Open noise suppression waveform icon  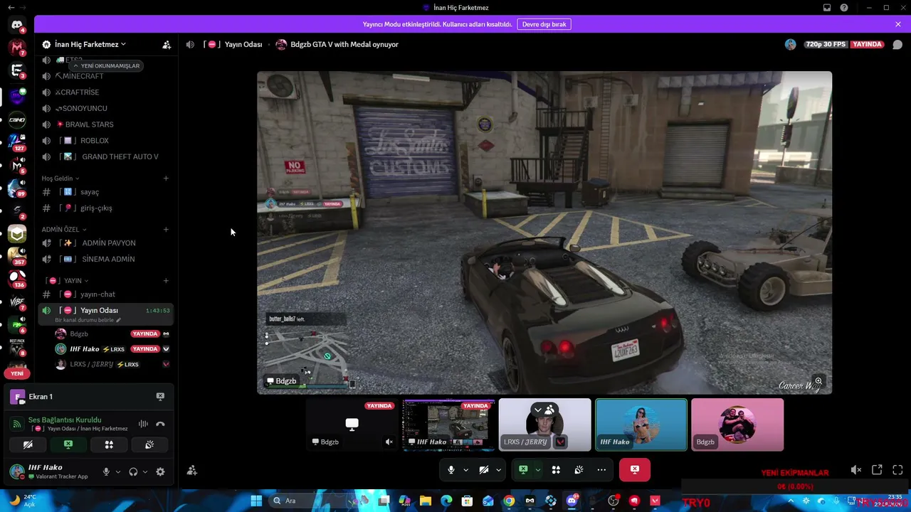tap(143, 424)
